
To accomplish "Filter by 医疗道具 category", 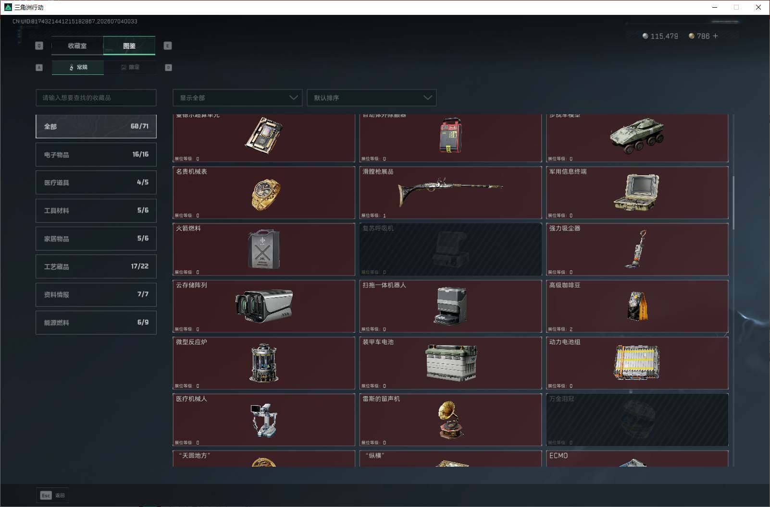I will 96,182.
